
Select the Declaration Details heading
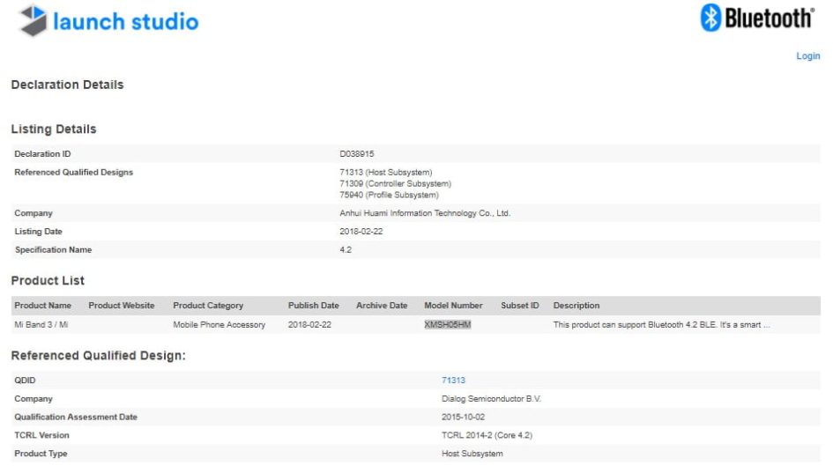point(68,85)
